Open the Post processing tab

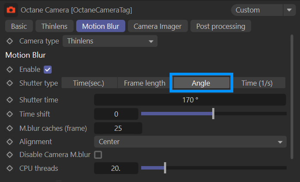coord(220,26)
